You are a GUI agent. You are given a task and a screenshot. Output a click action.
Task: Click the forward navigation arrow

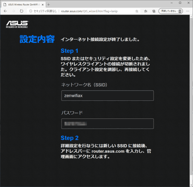pyautogui.click(x=13, y=11)
